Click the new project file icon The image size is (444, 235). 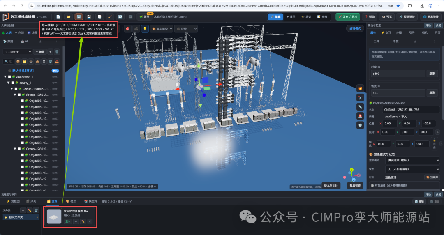(58, 17)
